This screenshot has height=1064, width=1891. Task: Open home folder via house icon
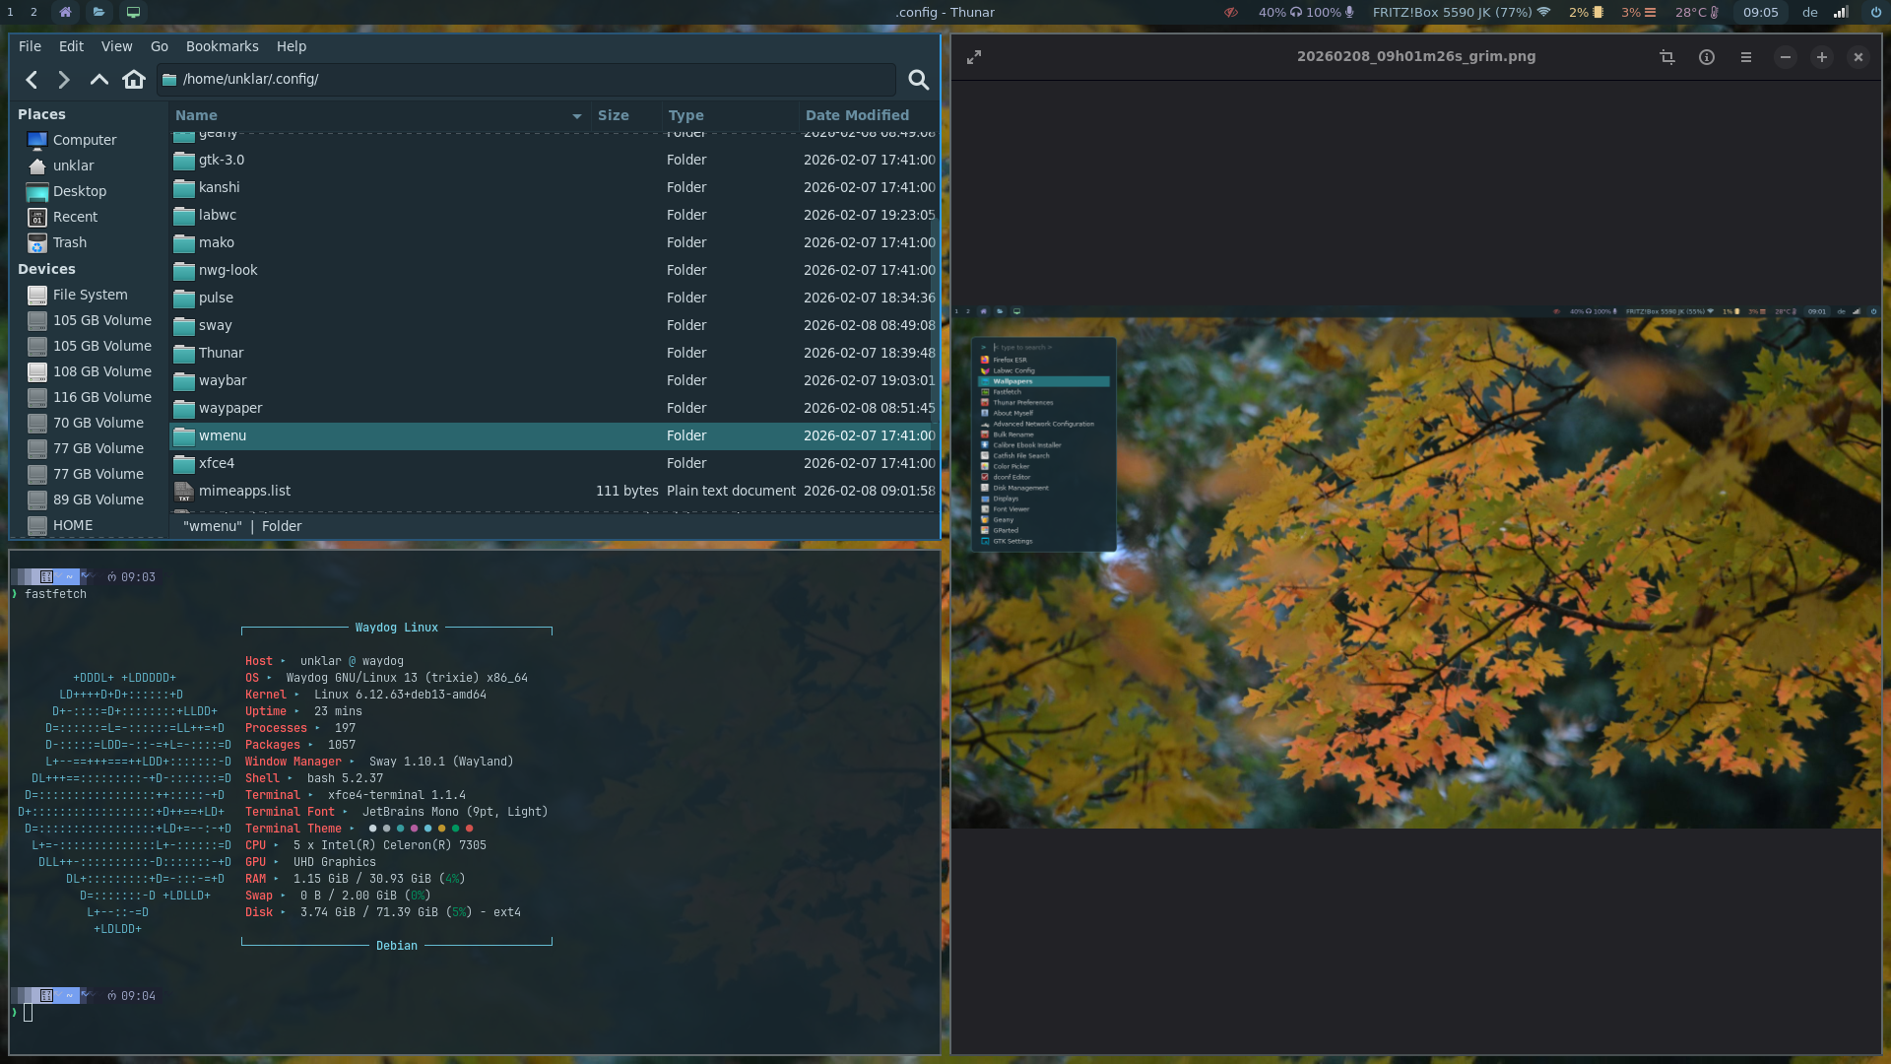pyautogui.click(x=134, y=80)
